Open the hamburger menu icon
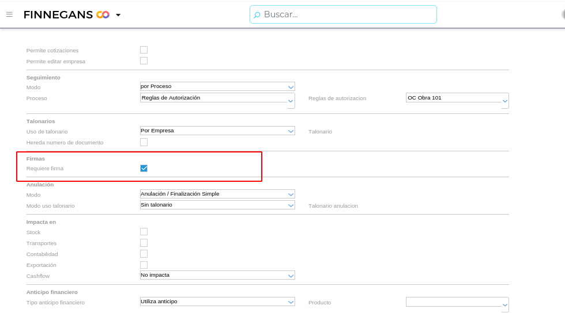565x332 pixels. click(9, 14)
